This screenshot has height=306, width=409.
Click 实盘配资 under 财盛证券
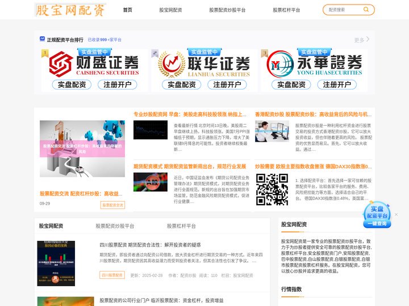(72, 84)
